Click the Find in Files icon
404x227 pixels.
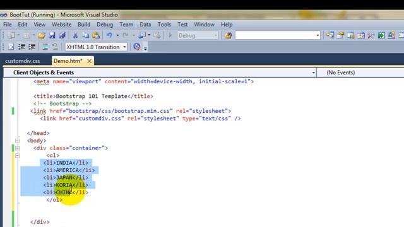tap(228, 35)
